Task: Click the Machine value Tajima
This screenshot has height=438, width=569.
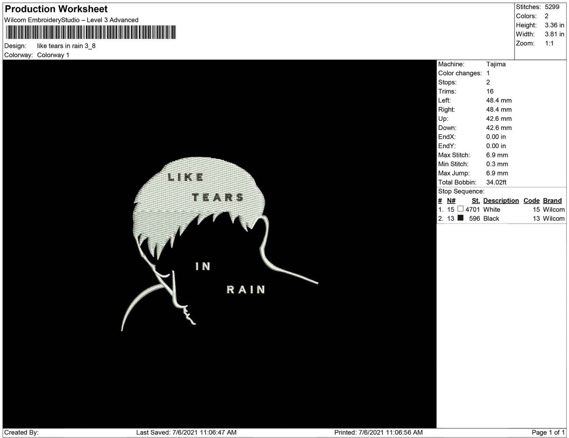Action: (496, 64)
